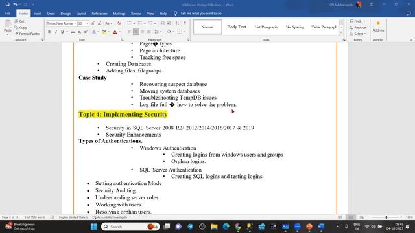
Task: Apply the red font color
Action: click(115, 32)
